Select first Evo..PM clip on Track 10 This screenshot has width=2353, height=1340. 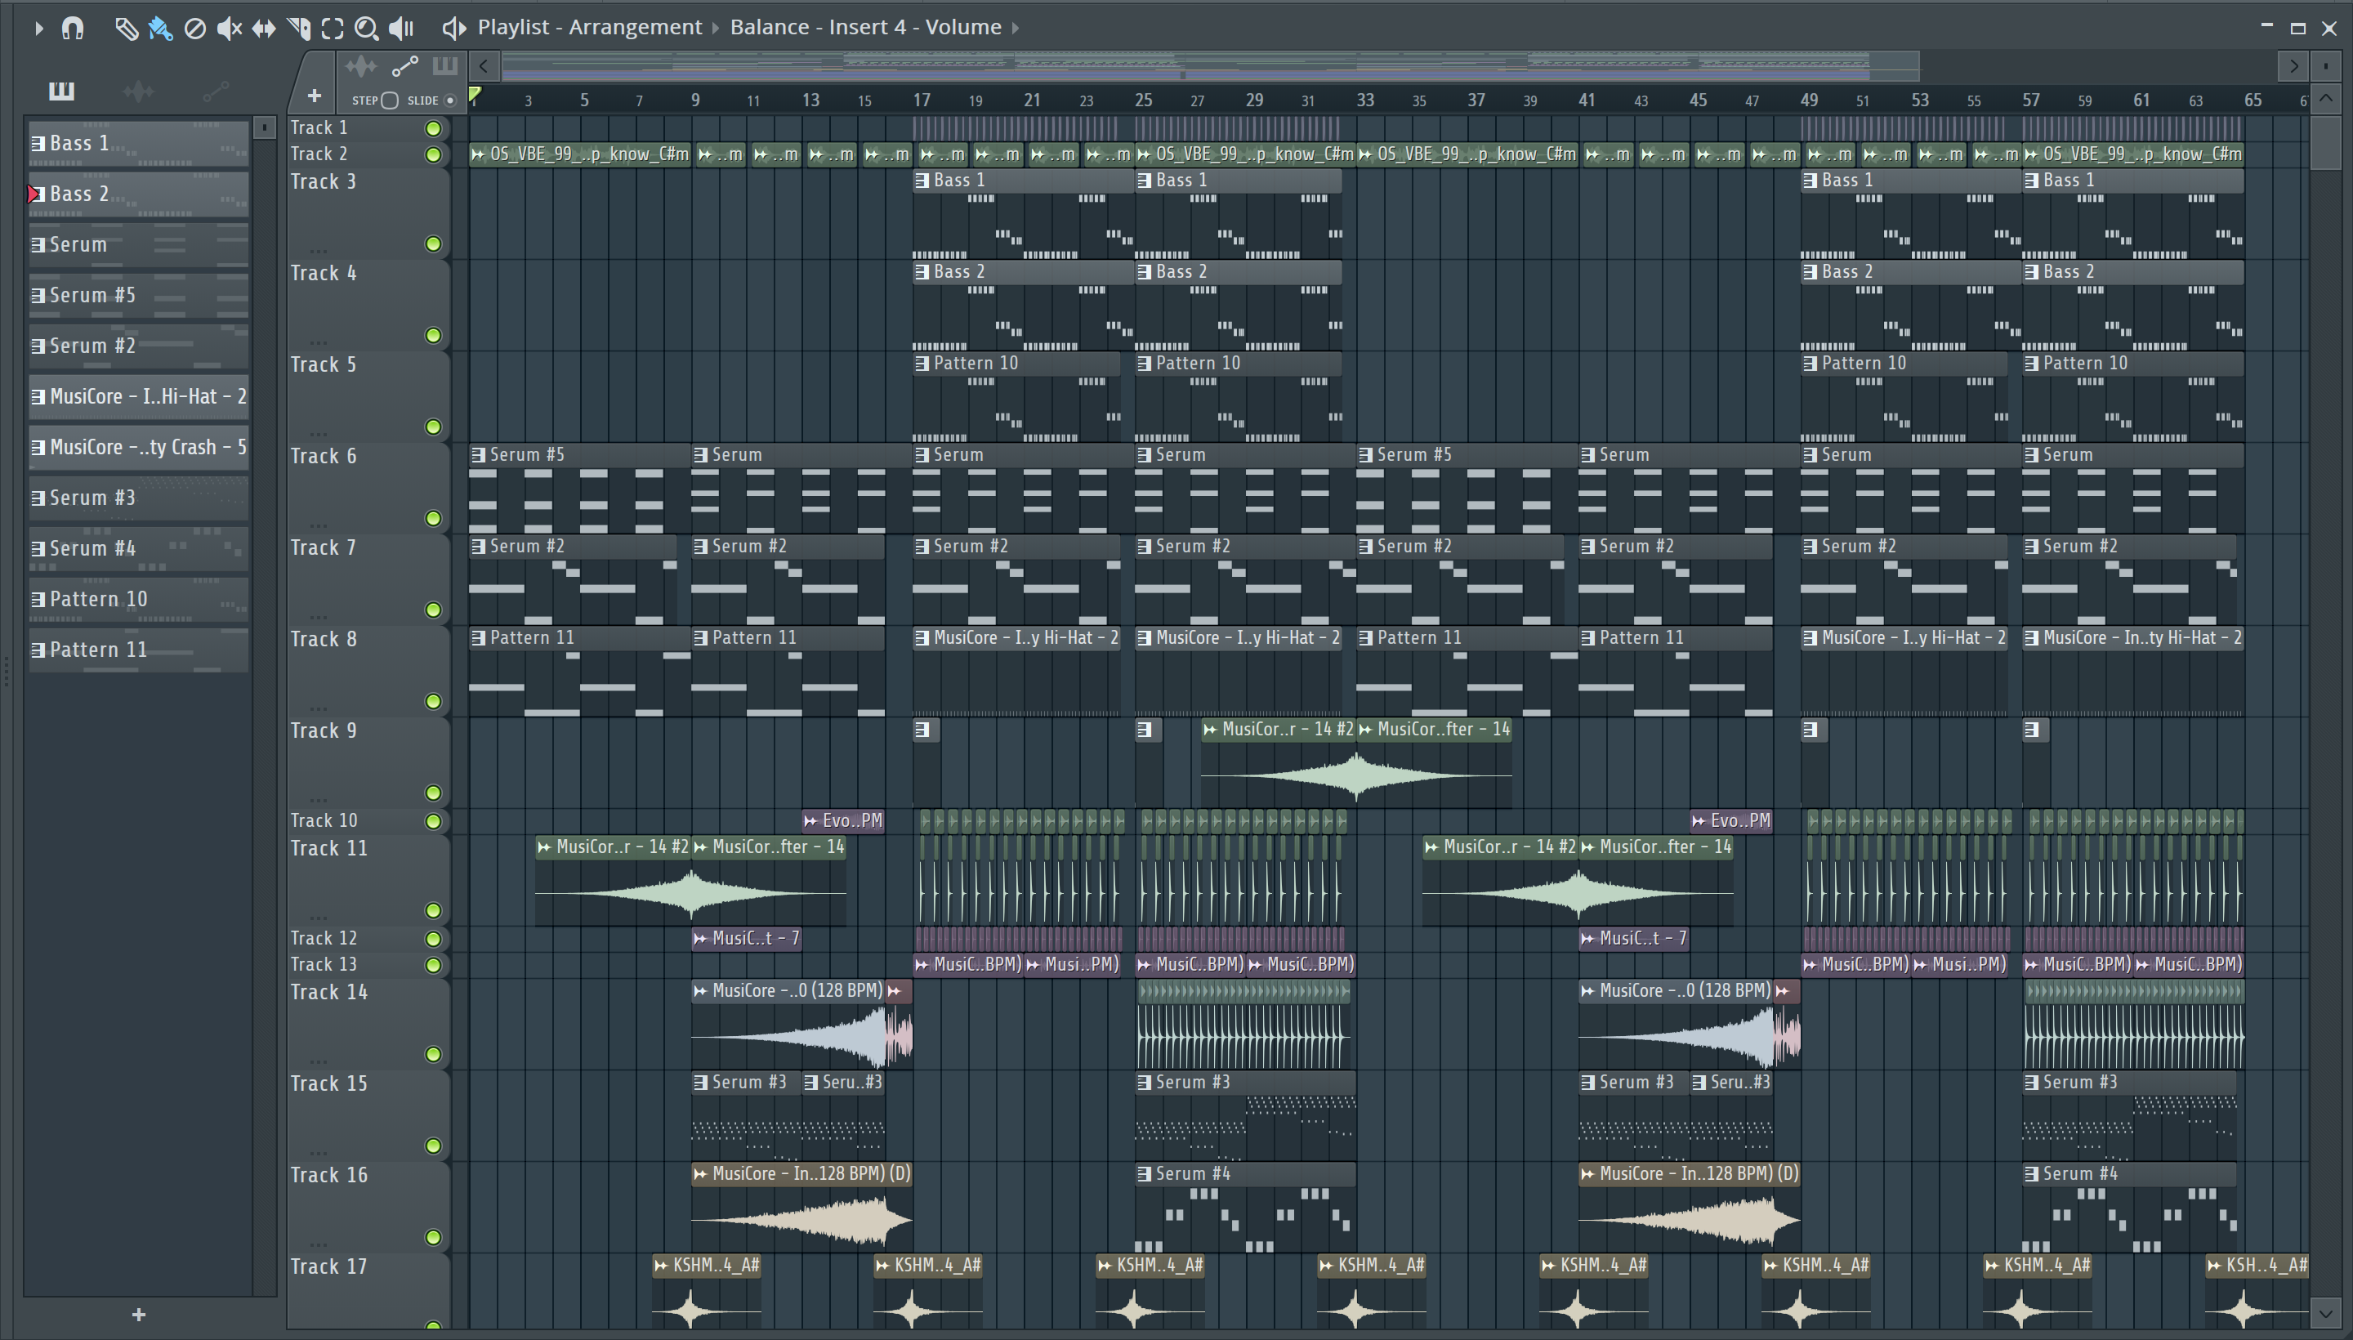pyautogui.click(x=843, y=820)
